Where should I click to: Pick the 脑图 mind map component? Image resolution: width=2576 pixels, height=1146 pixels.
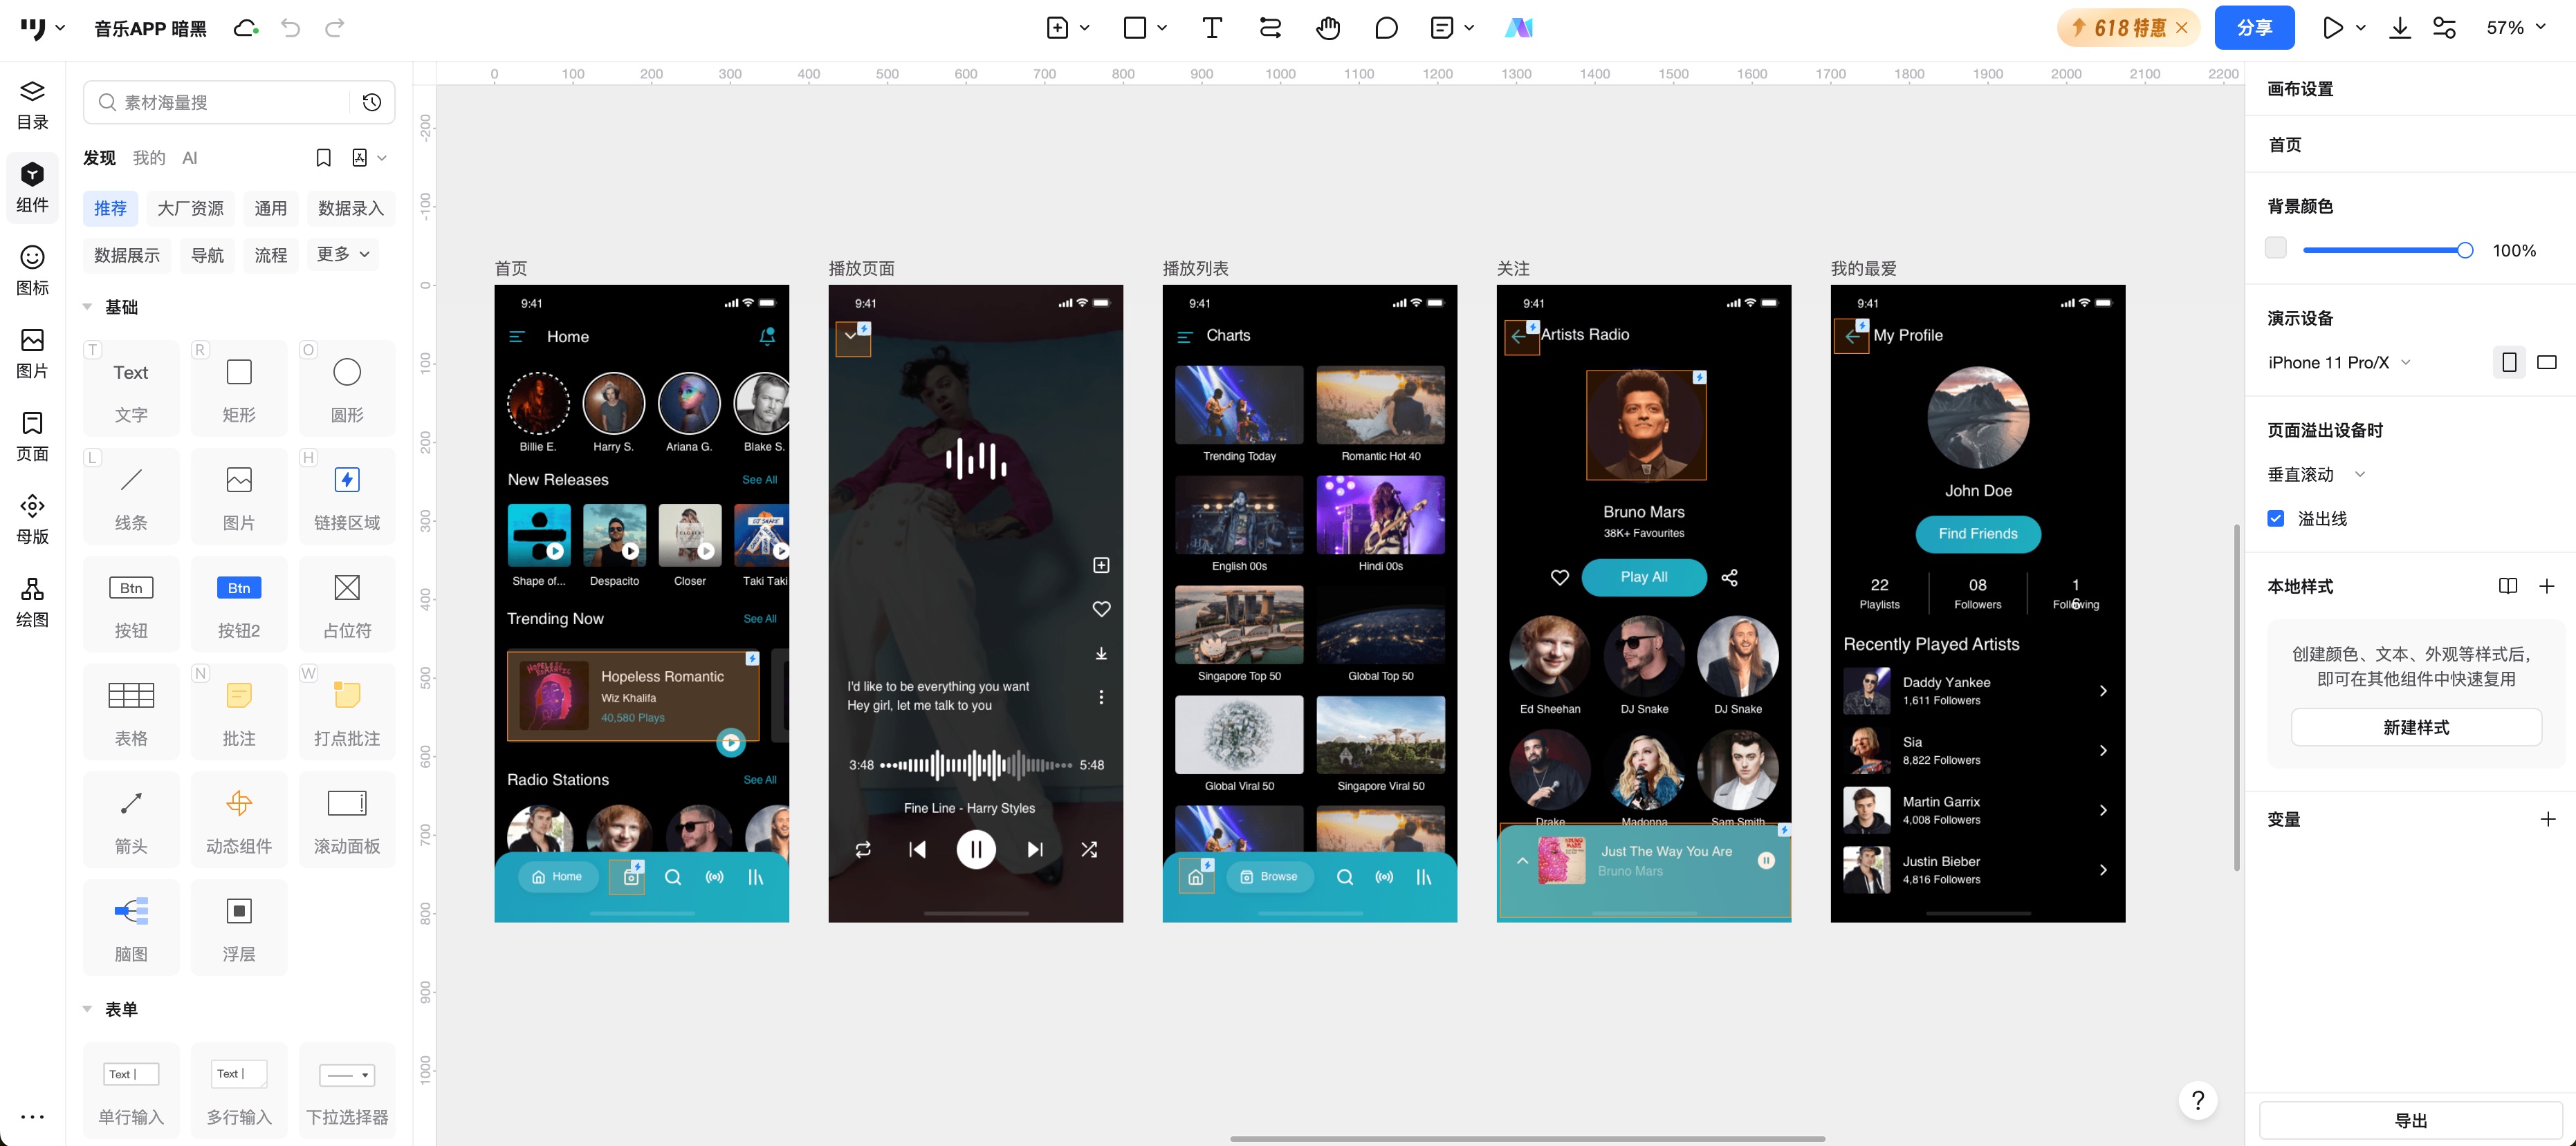131,928
